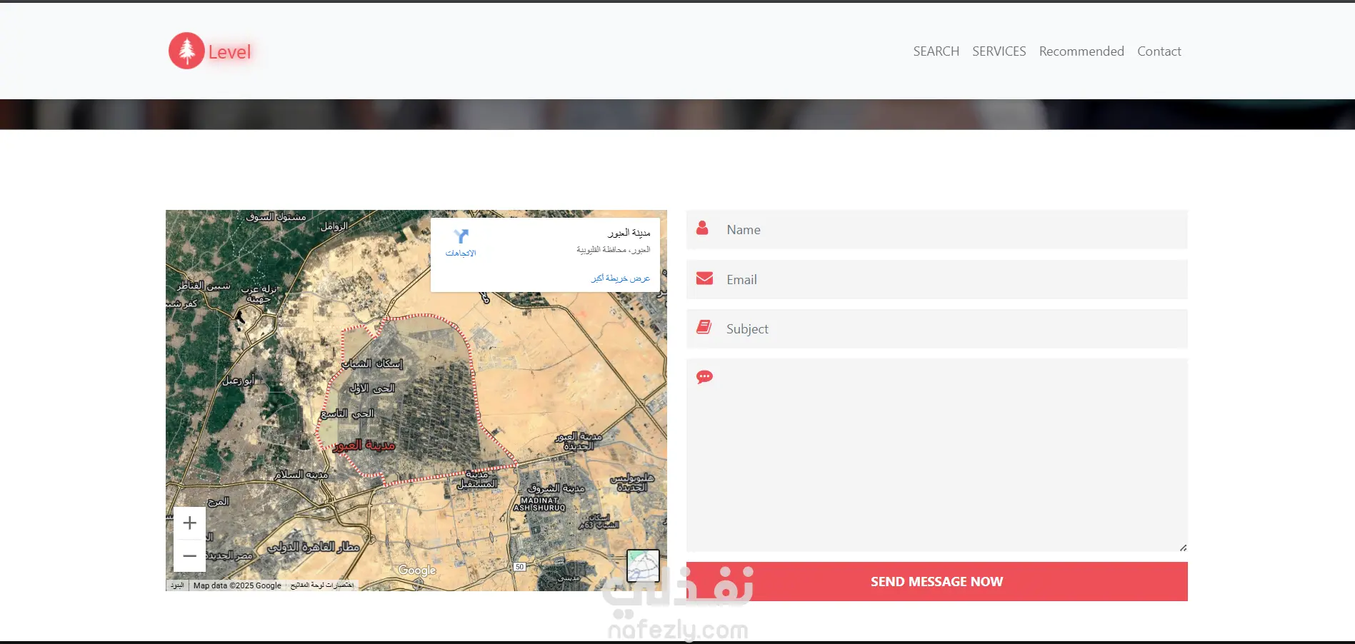Click the شبين القناطر map label

(x=204, y=286)
